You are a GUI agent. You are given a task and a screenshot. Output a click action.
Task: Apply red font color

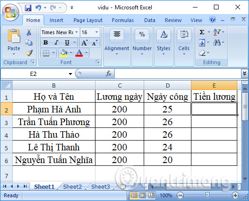pos(79,53)
